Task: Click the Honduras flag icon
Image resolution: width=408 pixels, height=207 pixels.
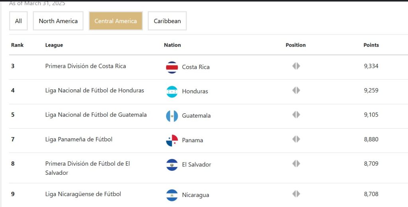Action: pyautogui.click(x=172, y=92)
